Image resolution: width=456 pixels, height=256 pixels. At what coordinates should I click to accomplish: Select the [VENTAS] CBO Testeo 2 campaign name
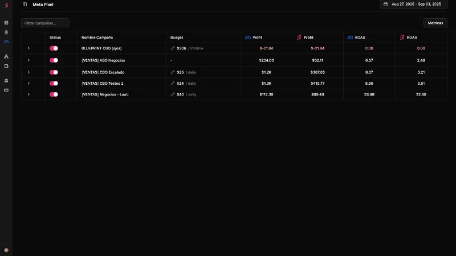pyautogui.click(x=103, y=83)
